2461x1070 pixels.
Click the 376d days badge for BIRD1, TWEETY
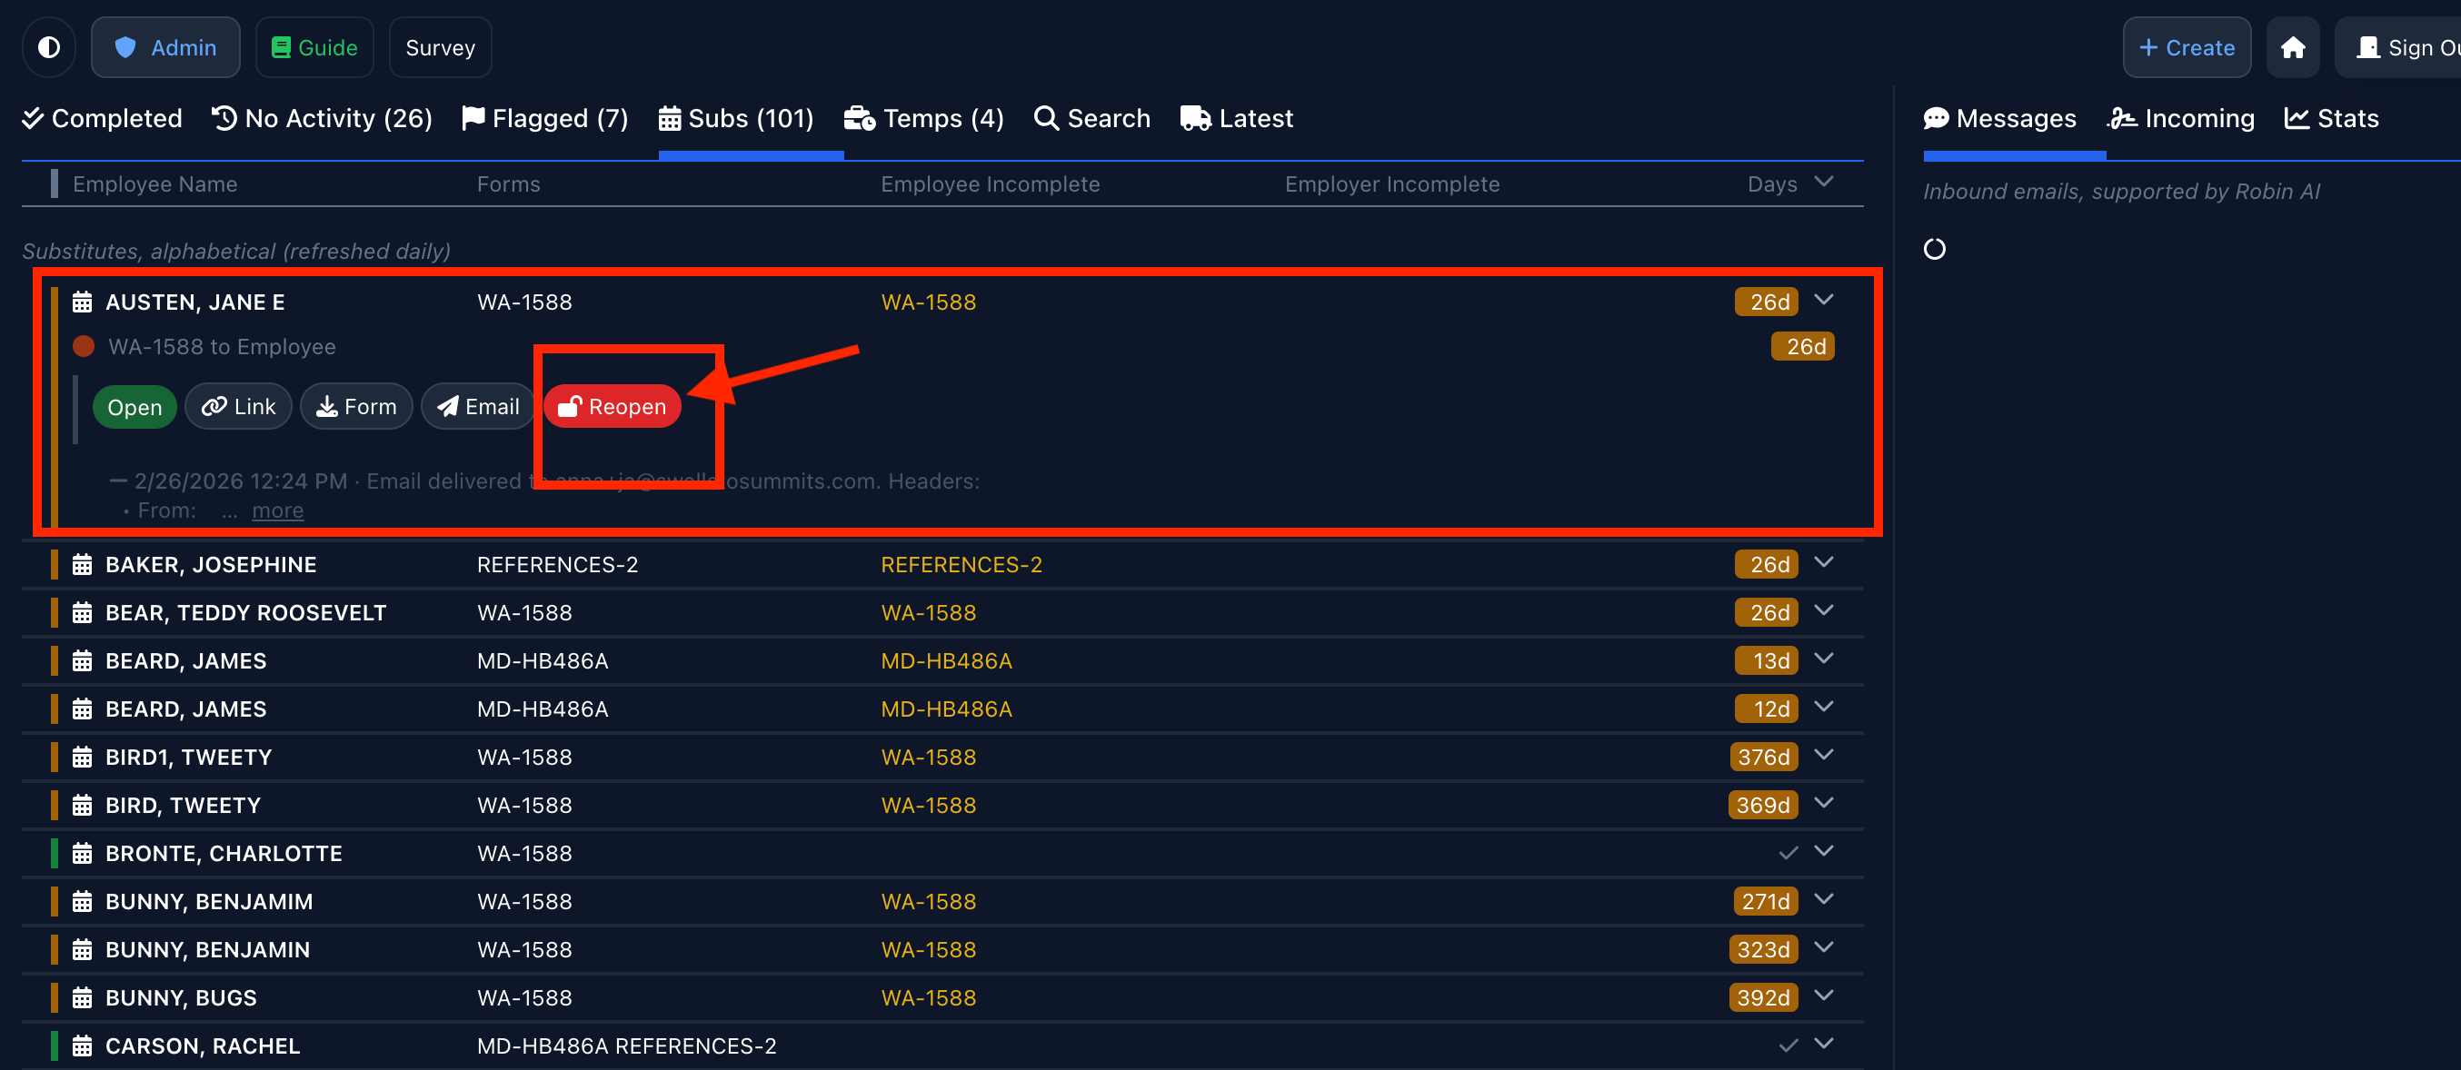(1763, 757)
